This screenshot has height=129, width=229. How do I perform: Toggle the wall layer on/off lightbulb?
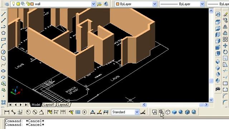pyautogui.click(x=14, y=4)
